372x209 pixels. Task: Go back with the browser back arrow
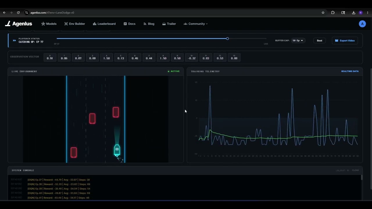(4, 13)
